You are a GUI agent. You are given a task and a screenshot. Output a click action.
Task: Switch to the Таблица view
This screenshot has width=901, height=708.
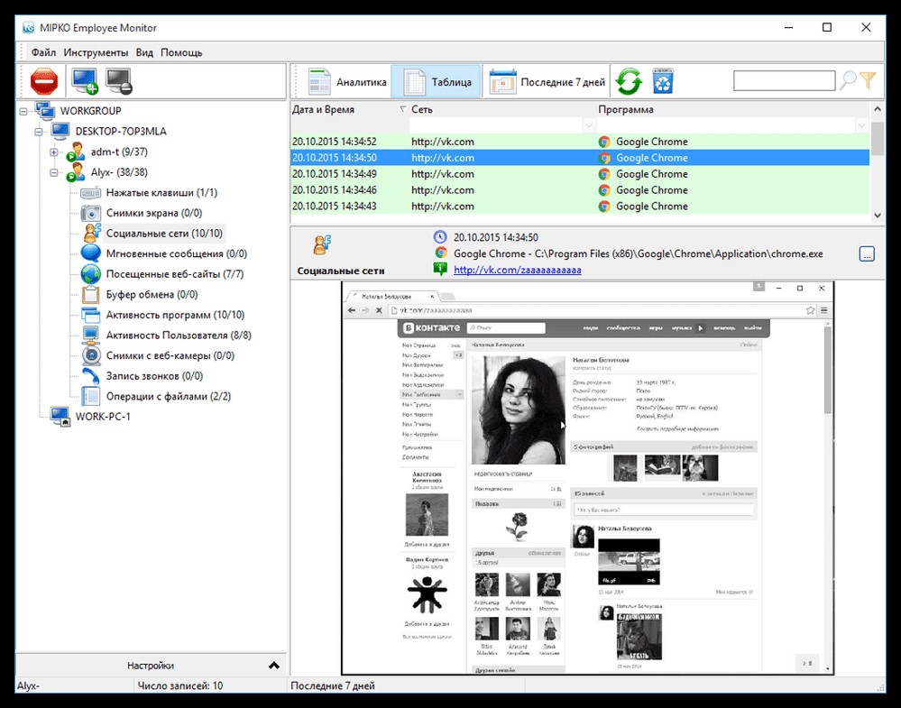pyautogui.click(x=437, y=81)
